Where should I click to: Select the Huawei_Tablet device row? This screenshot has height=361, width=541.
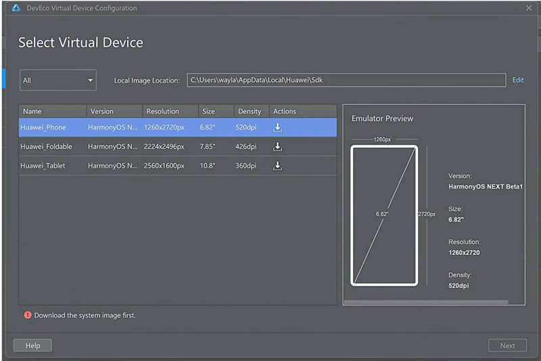178,166
